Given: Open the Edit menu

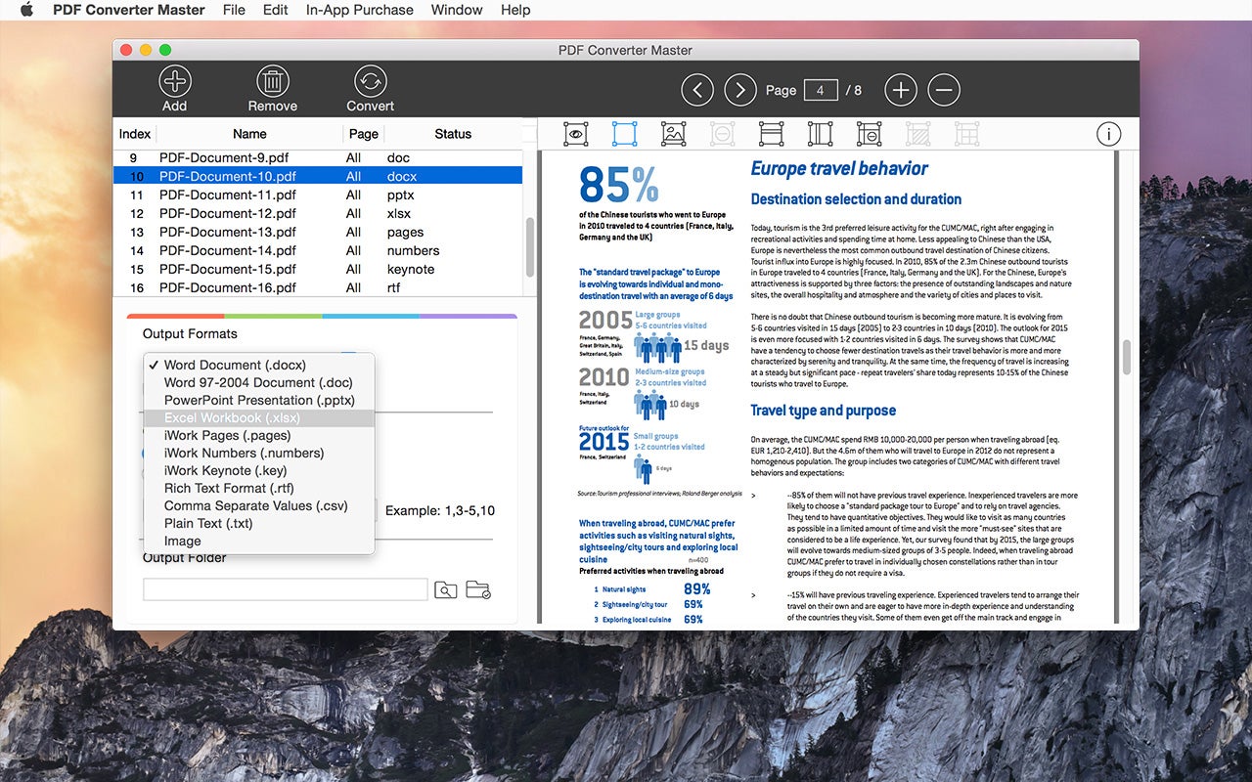Looking at the screenshot, I should [x=276, y=10].
